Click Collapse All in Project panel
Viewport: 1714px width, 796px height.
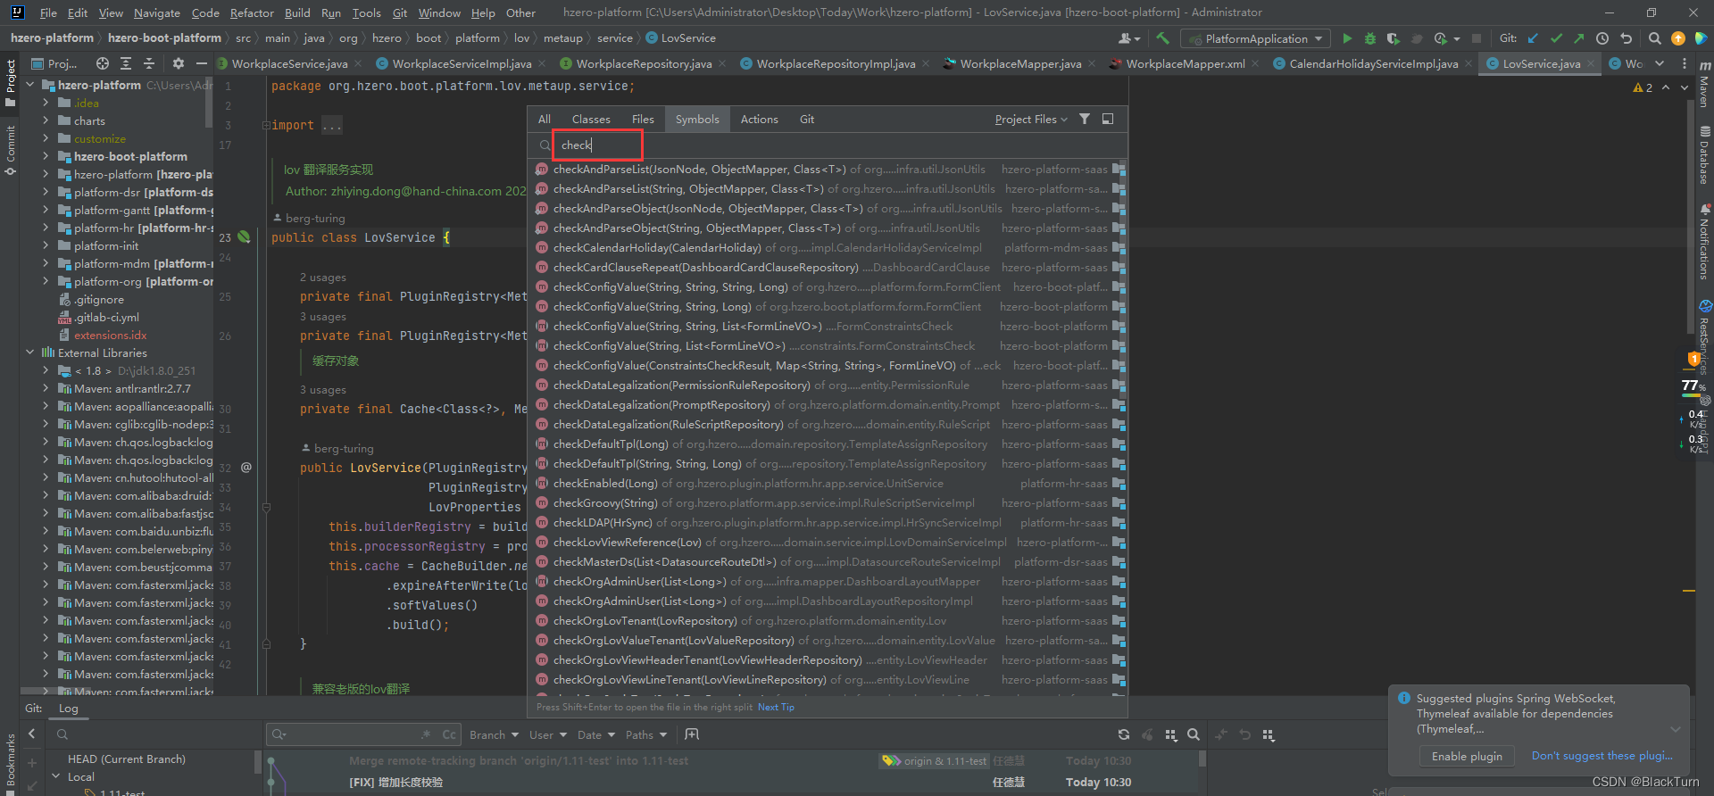point(149,63)
